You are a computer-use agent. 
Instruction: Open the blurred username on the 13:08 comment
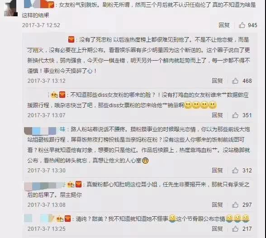(45, 185)
